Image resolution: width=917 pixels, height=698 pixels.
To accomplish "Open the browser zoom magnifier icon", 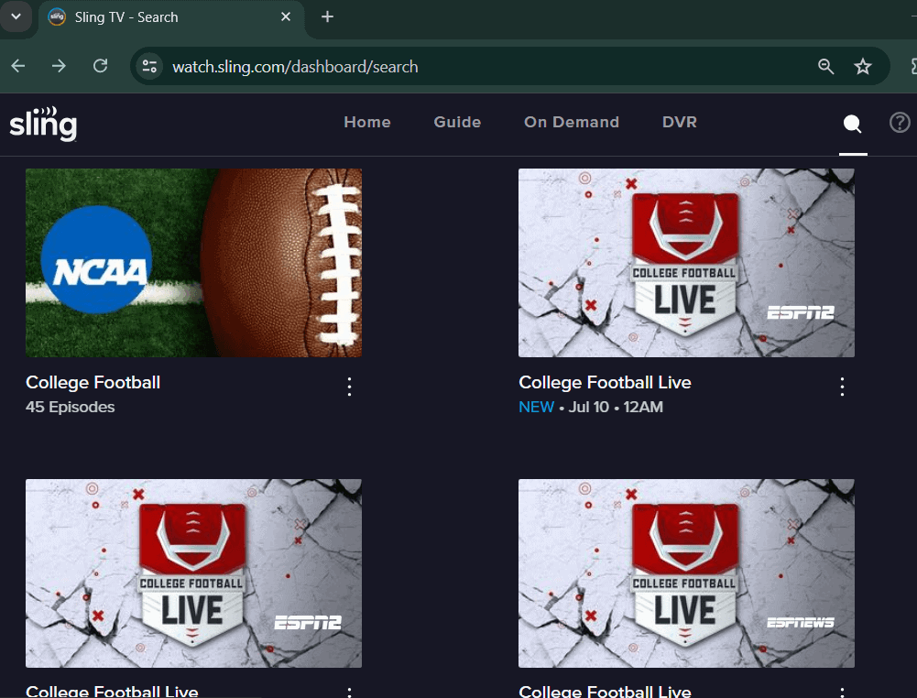I will pos(825,66).
